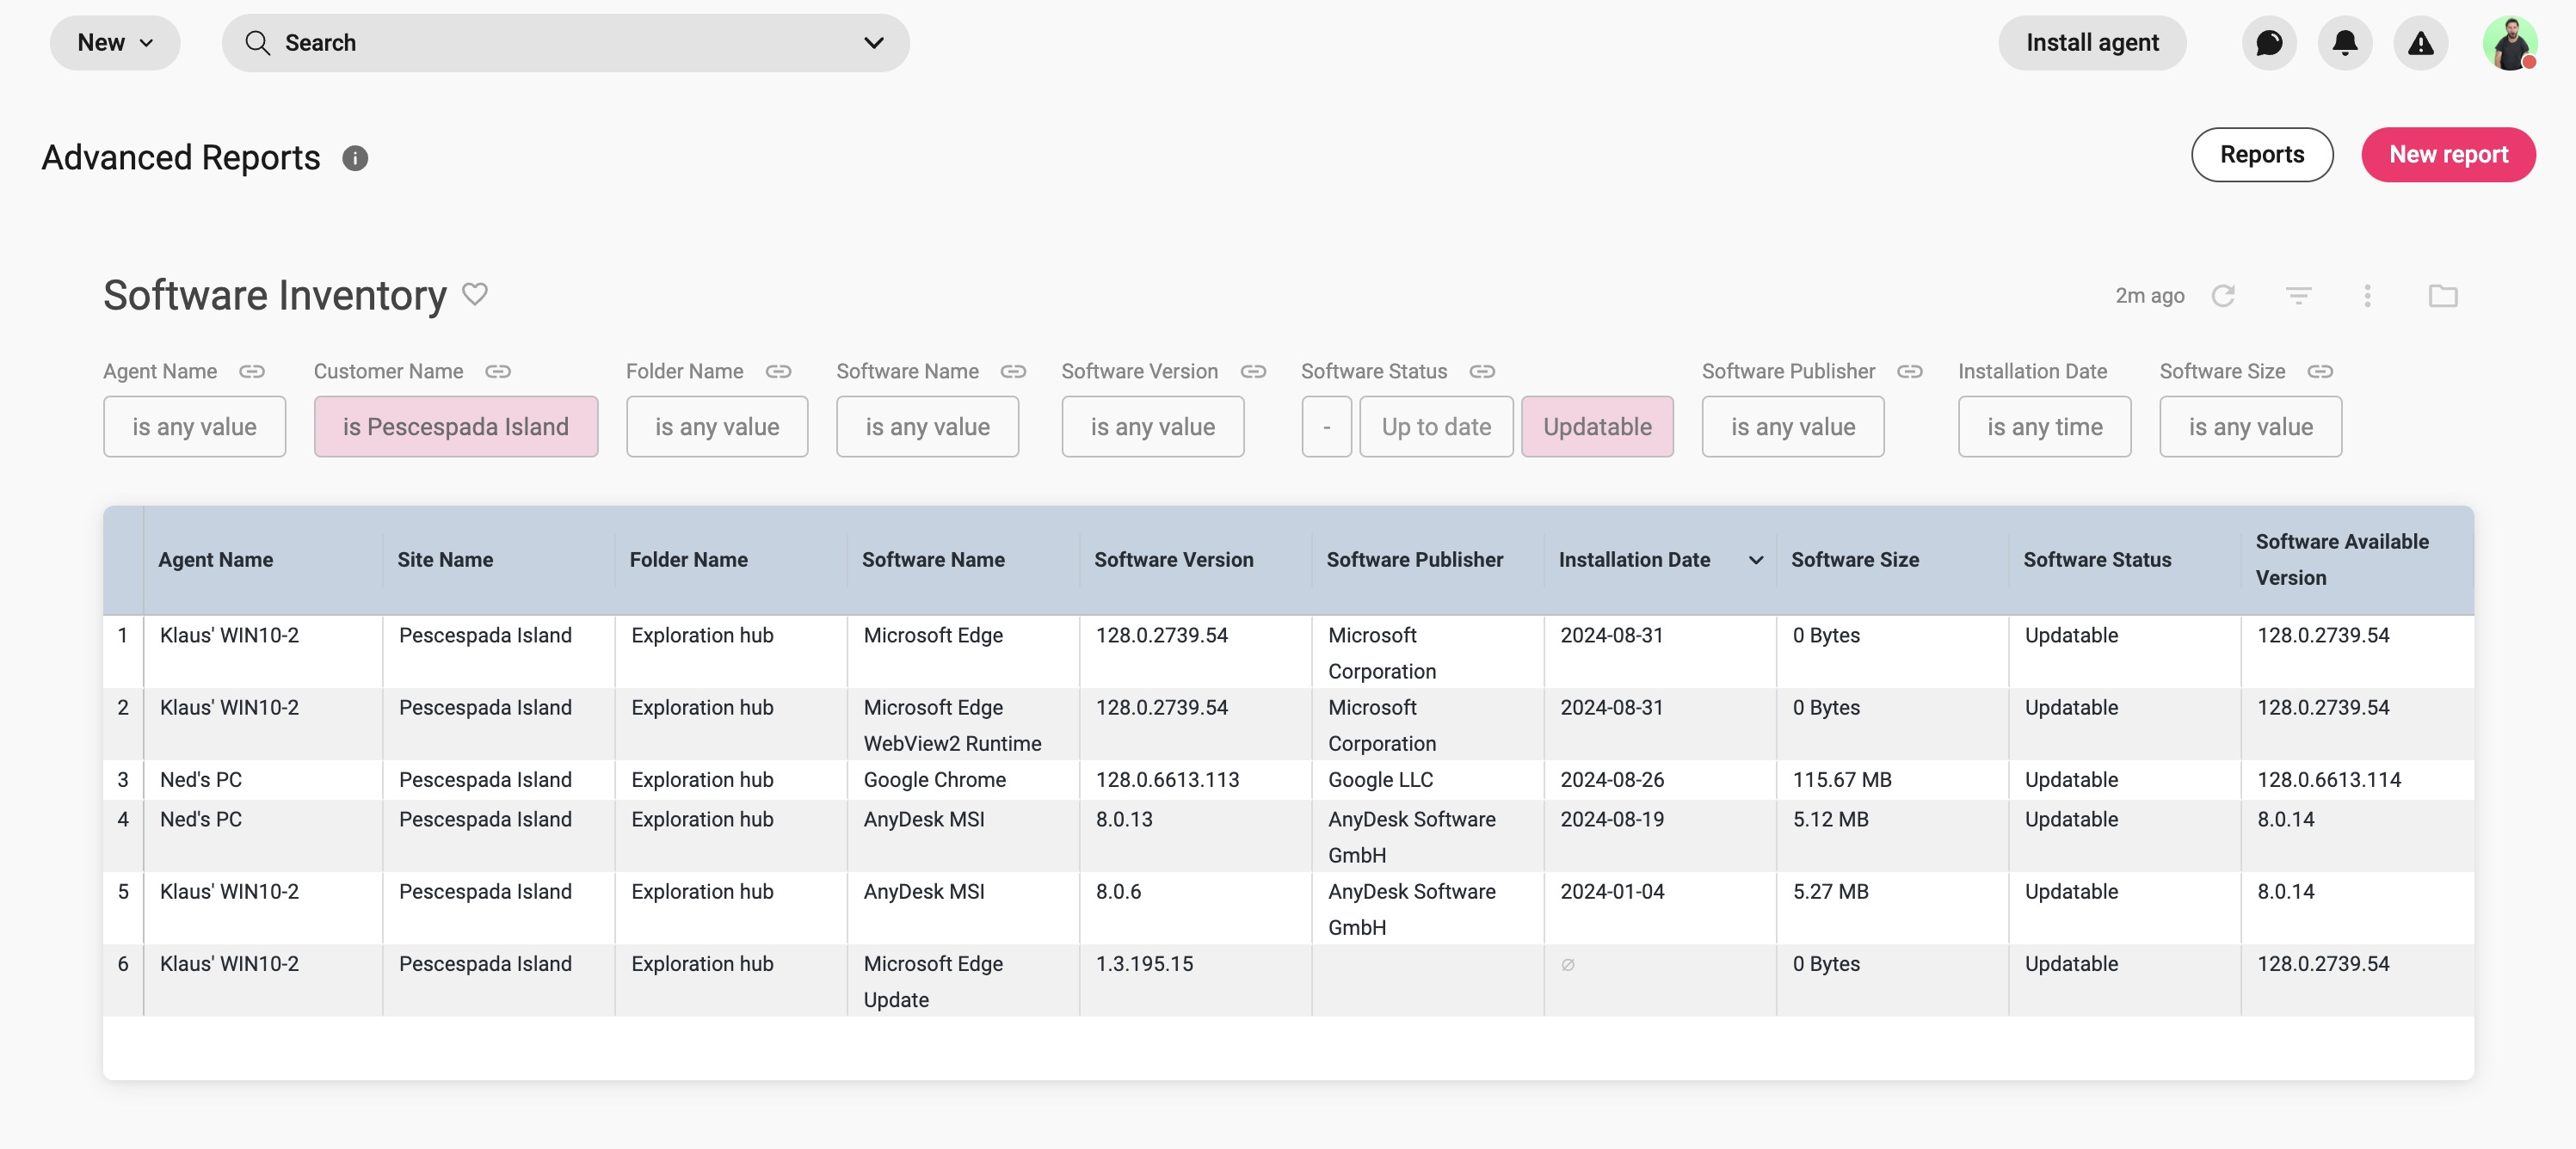Open Agent Name filter value selector
Viewport: 2576px width, 1149px height.
(x=194, y=427)
